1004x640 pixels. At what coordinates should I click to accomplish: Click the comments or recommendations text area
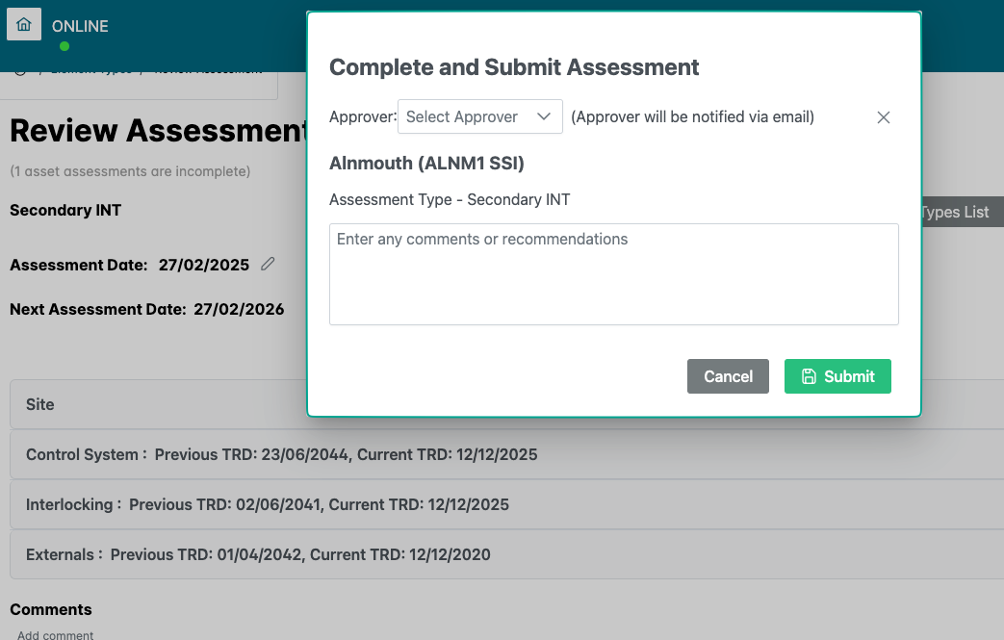613,274
